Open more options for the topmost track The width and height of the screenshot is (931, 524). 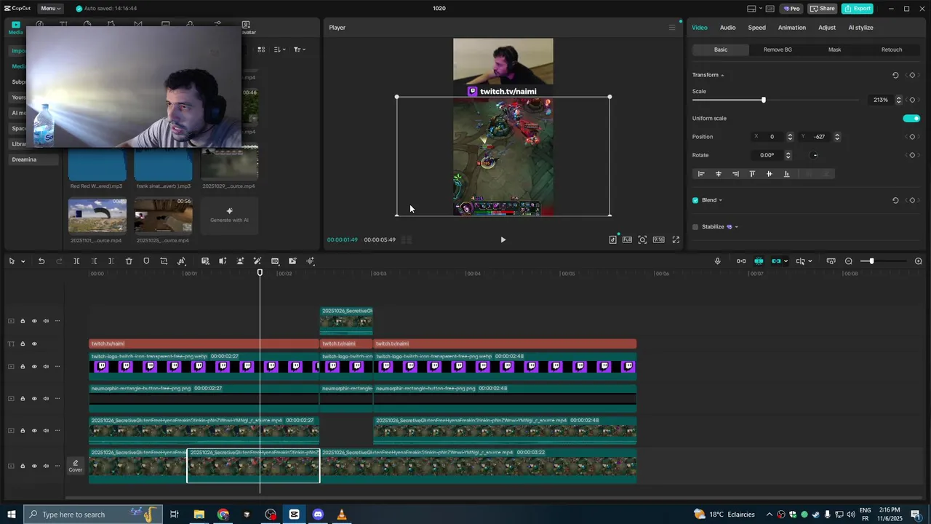click(x=57, y=321)
